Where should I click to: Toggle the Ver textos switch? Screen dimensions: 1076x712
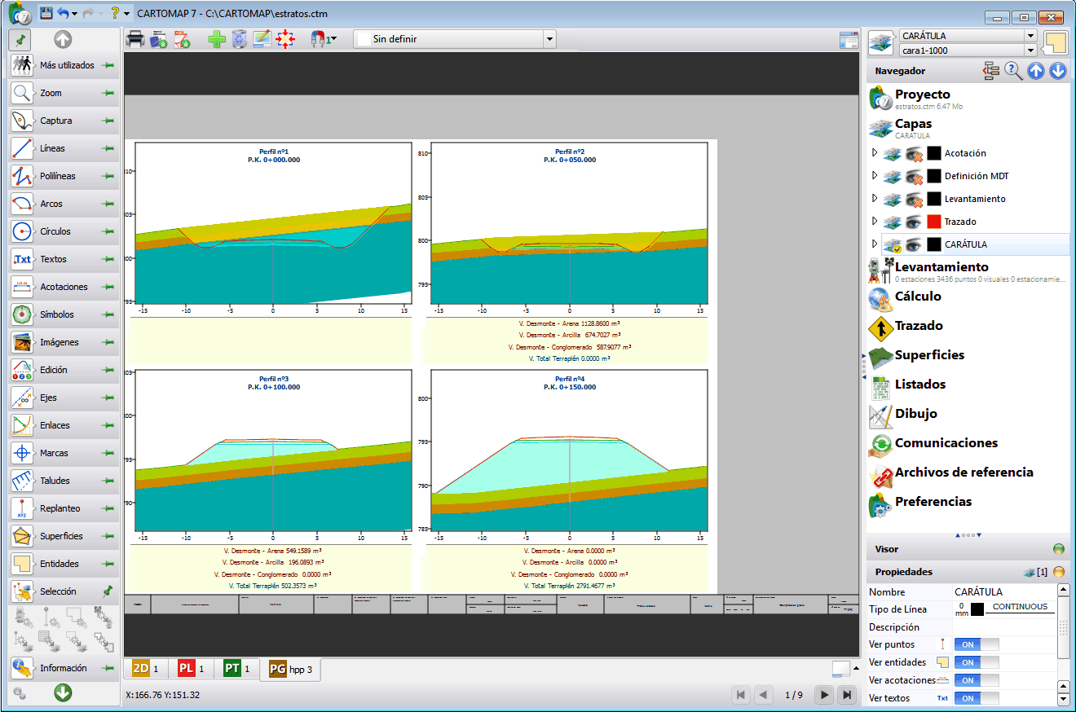click(977, 698)
